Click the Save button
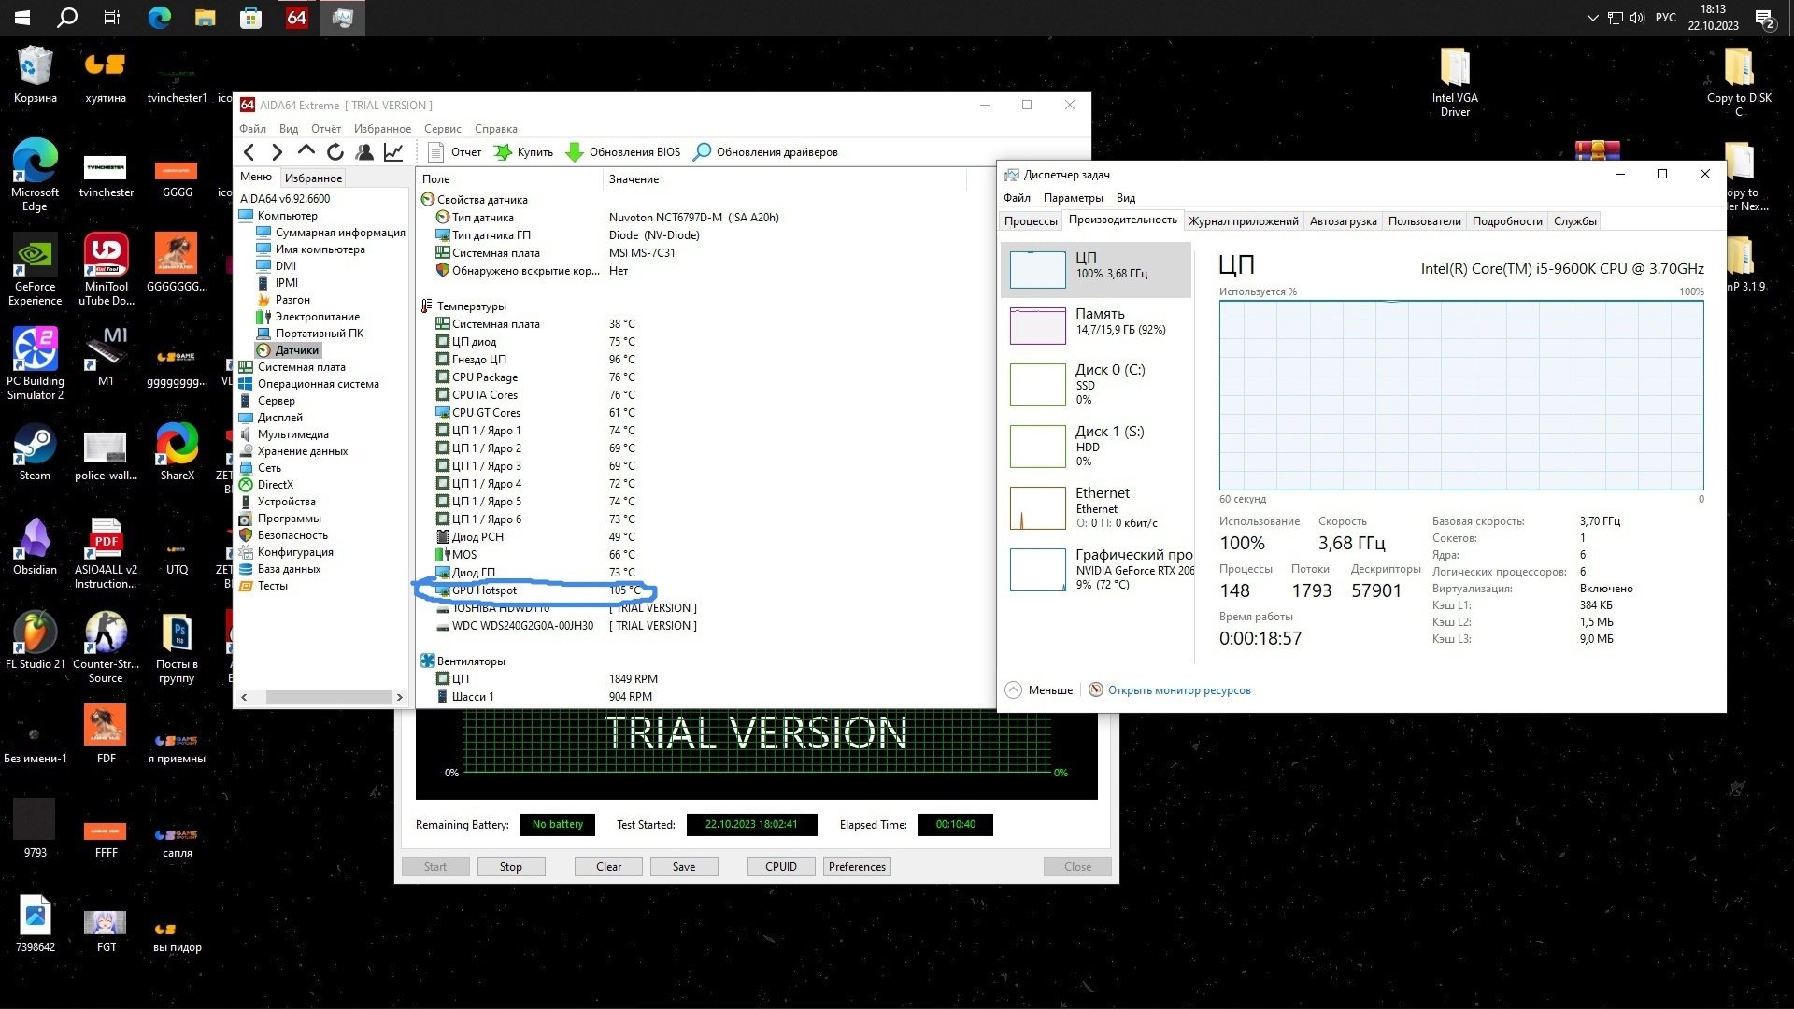 tap(684, 867)
